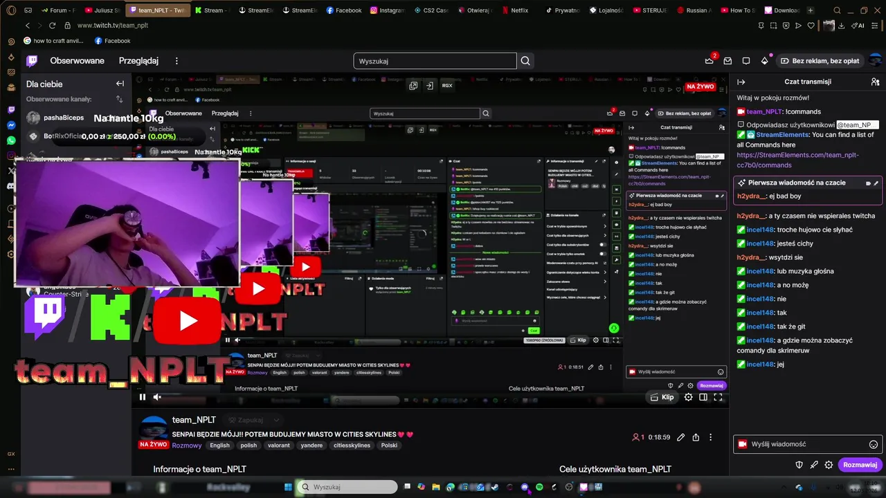
Task: Open the three-dot more menu beside Przeglądaj
Action: pos(177,61)
